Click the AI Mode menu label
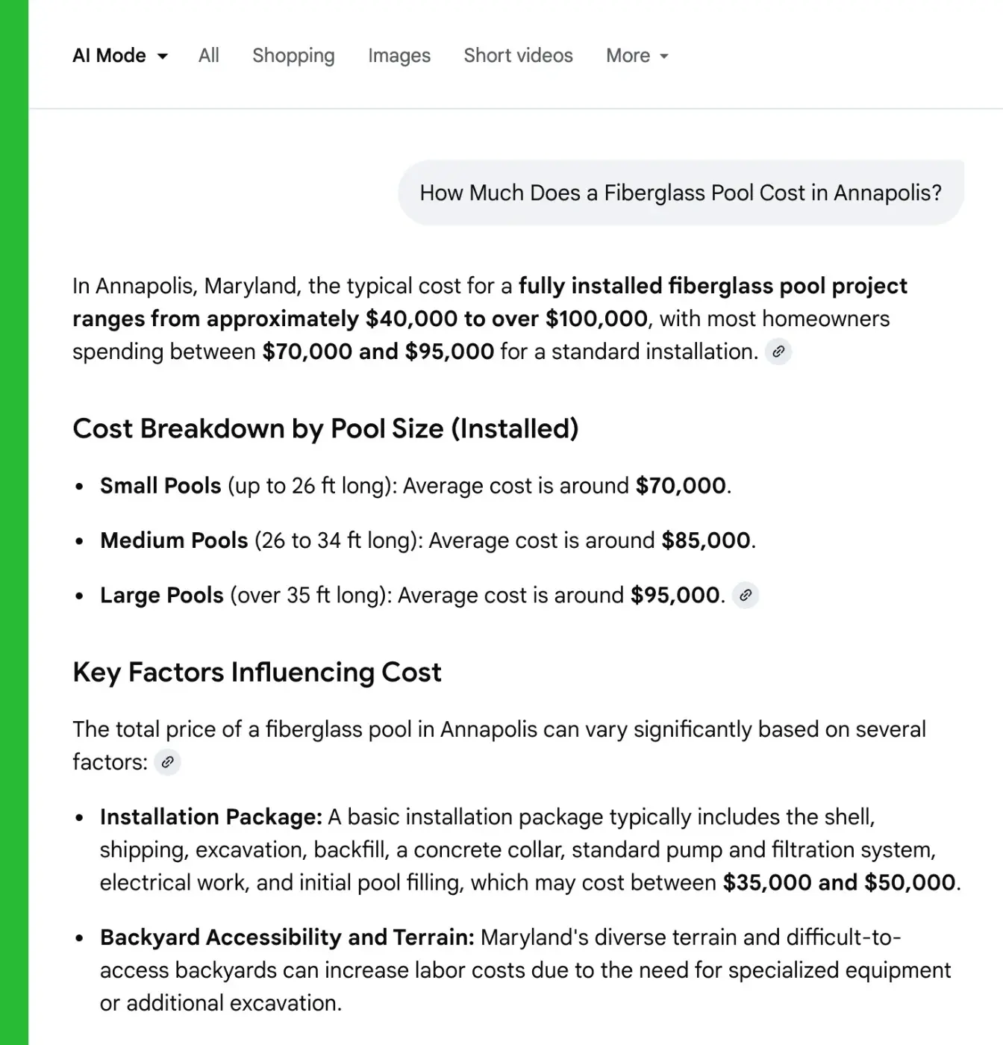The height and width of the screenshot is (1045, 1003). click(109, 55)
